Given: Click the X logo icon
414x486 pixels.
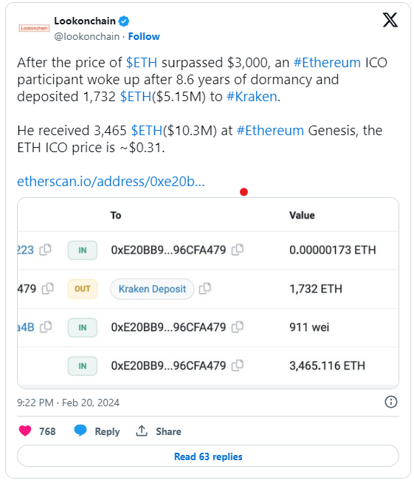Looking at the screenshot, I should point(390,20).
